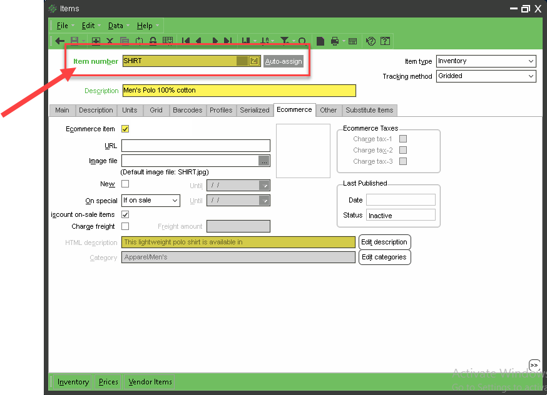Screen dimensions: 547x395
Task: Open the New Until date picker arrow
Action: tap(265, 185)
